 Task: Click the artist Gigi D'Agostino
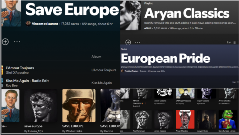[x=17, y=73]
